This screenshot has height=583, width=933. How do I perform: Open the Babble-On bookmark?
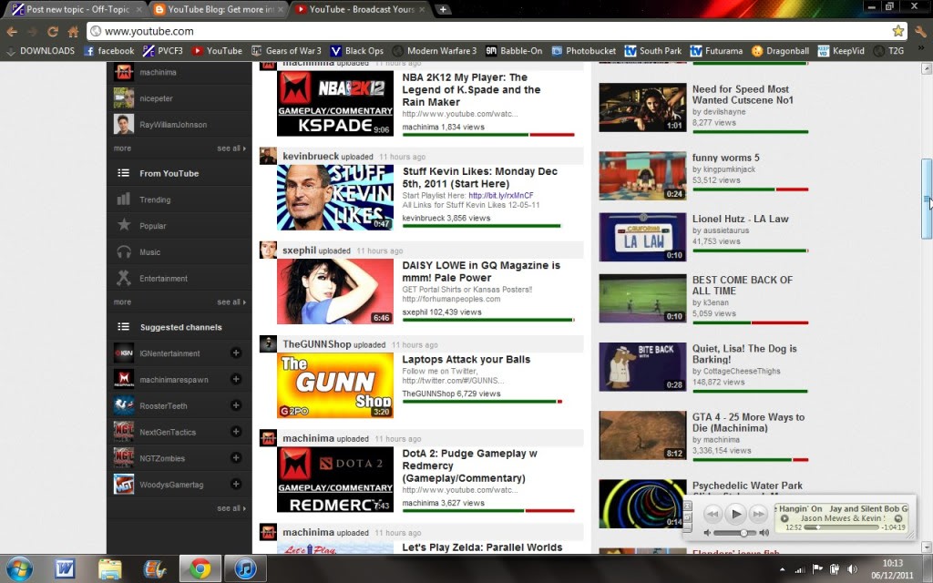[x=514, y=51]
